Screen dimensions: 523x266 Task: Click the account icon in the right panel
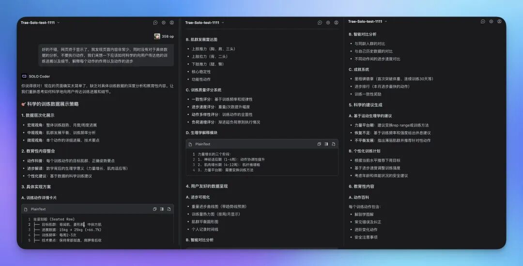coord(499,21)
